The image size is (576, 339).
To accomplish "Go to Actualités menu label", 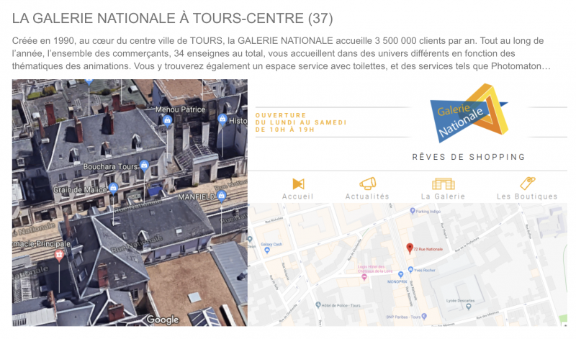I will 367,196.
